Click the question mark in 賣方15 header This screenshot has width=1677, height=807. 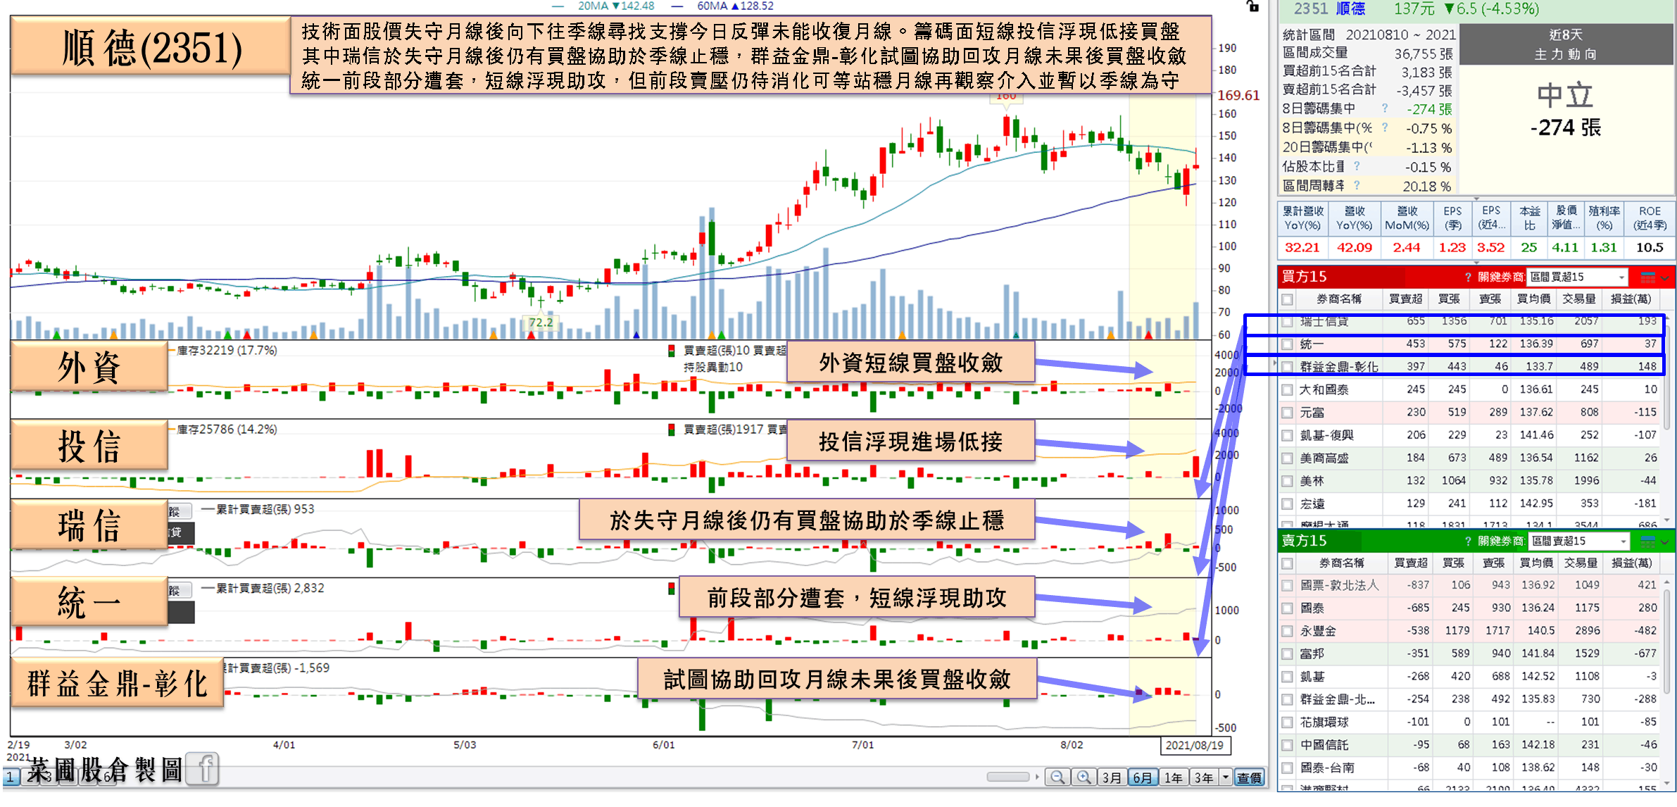pyautogui.click(x=1468, y=541)
